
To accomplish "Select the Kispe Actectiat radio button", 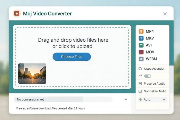I will 140,69.
